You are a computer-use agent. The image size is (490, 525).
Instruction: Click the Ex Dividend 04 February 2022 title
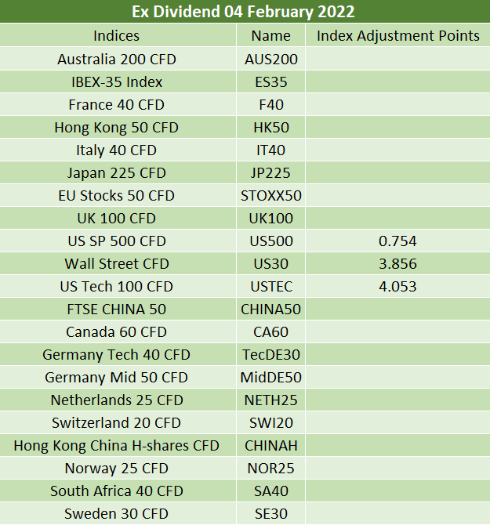pos(243,12)
